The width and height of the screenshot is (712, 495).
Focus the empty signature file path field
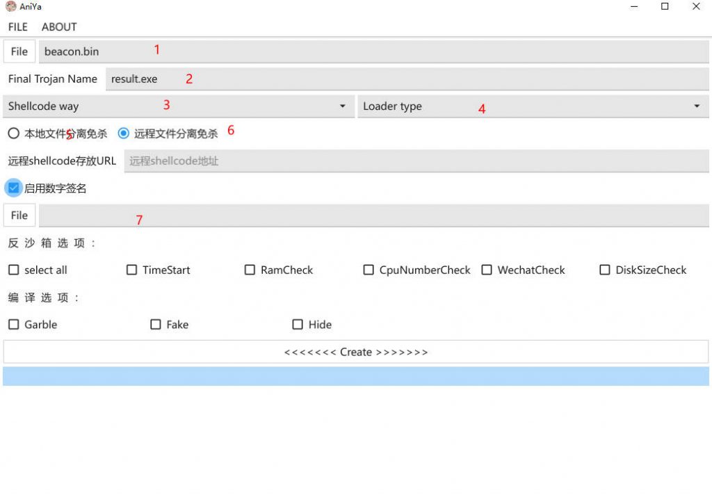tap(373, 216)
